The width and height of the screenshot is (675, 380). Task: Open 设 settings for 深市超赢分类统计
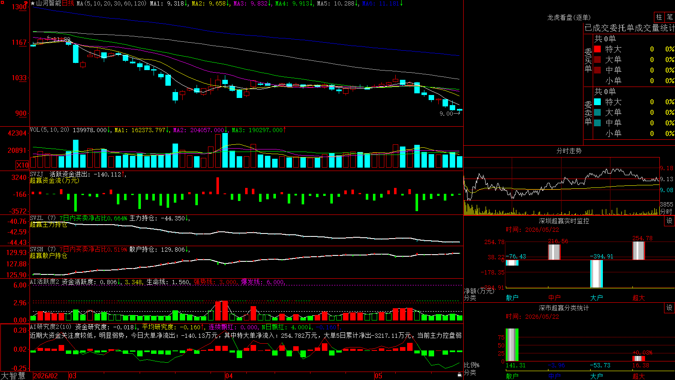[670, 308]
